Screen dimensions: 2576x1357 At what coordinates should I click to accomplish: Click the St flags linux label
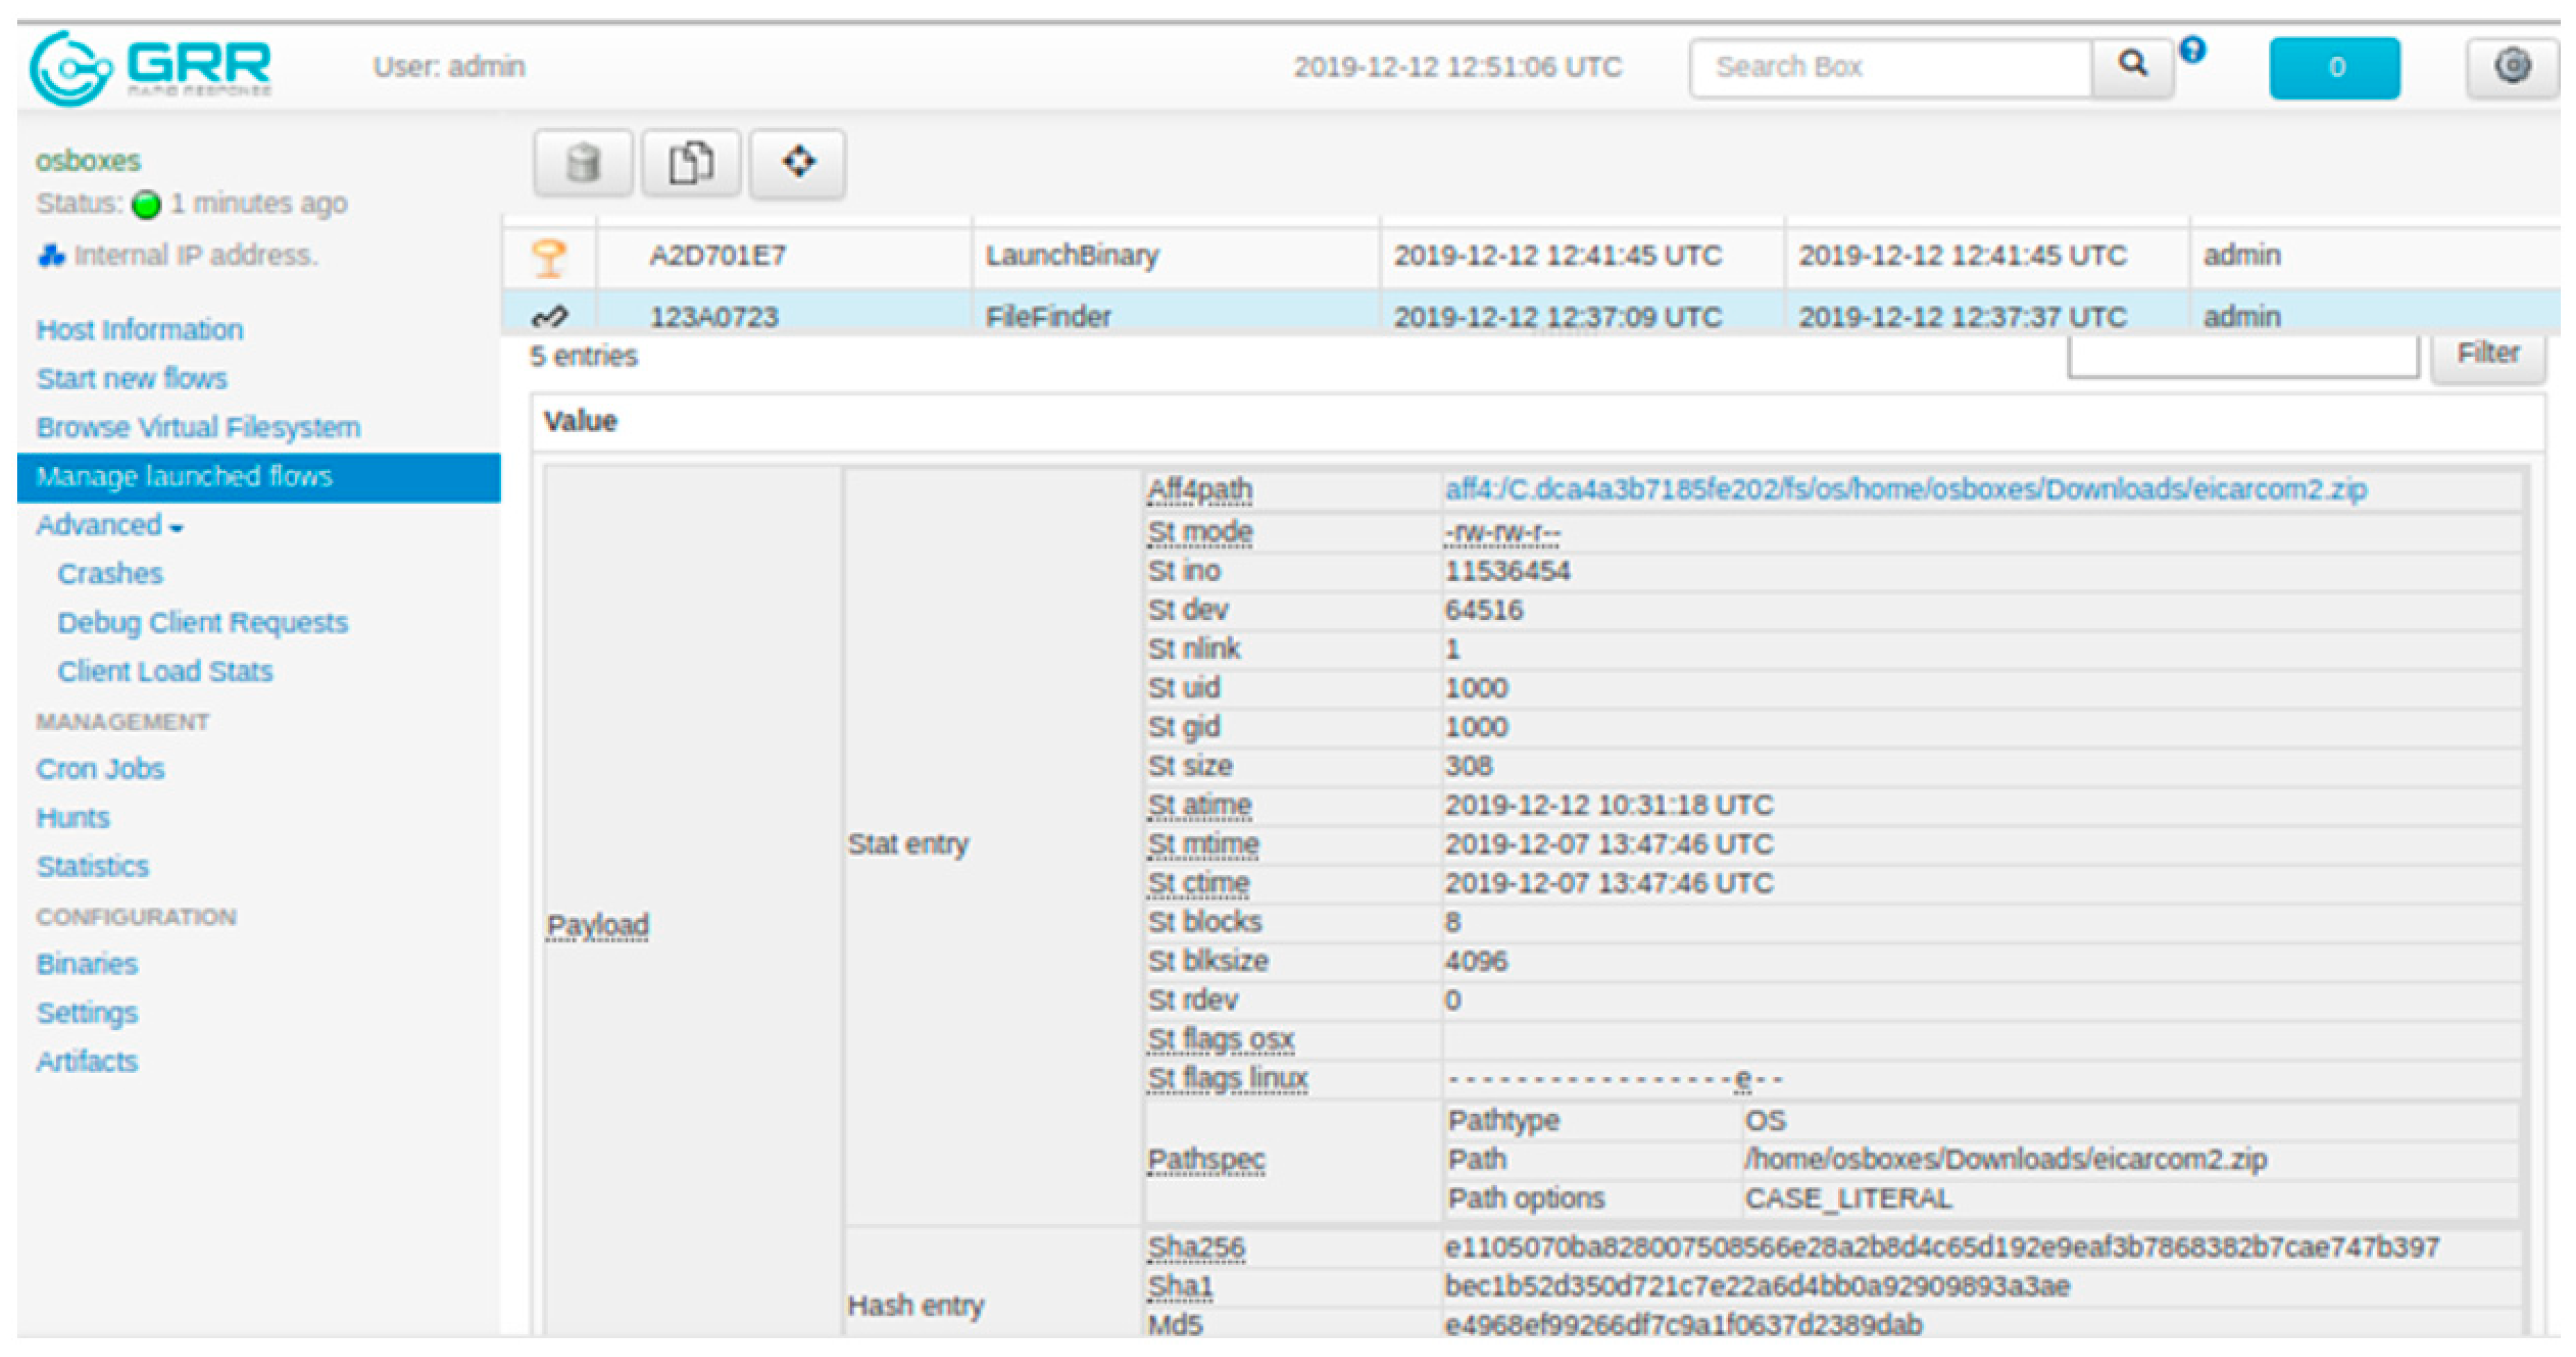1227,1079
